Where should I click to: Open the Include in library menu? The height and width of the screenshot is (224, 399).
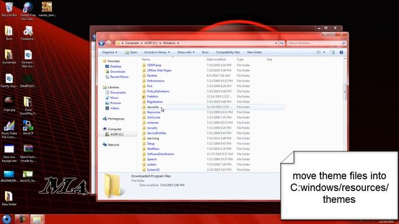(157, 52)
